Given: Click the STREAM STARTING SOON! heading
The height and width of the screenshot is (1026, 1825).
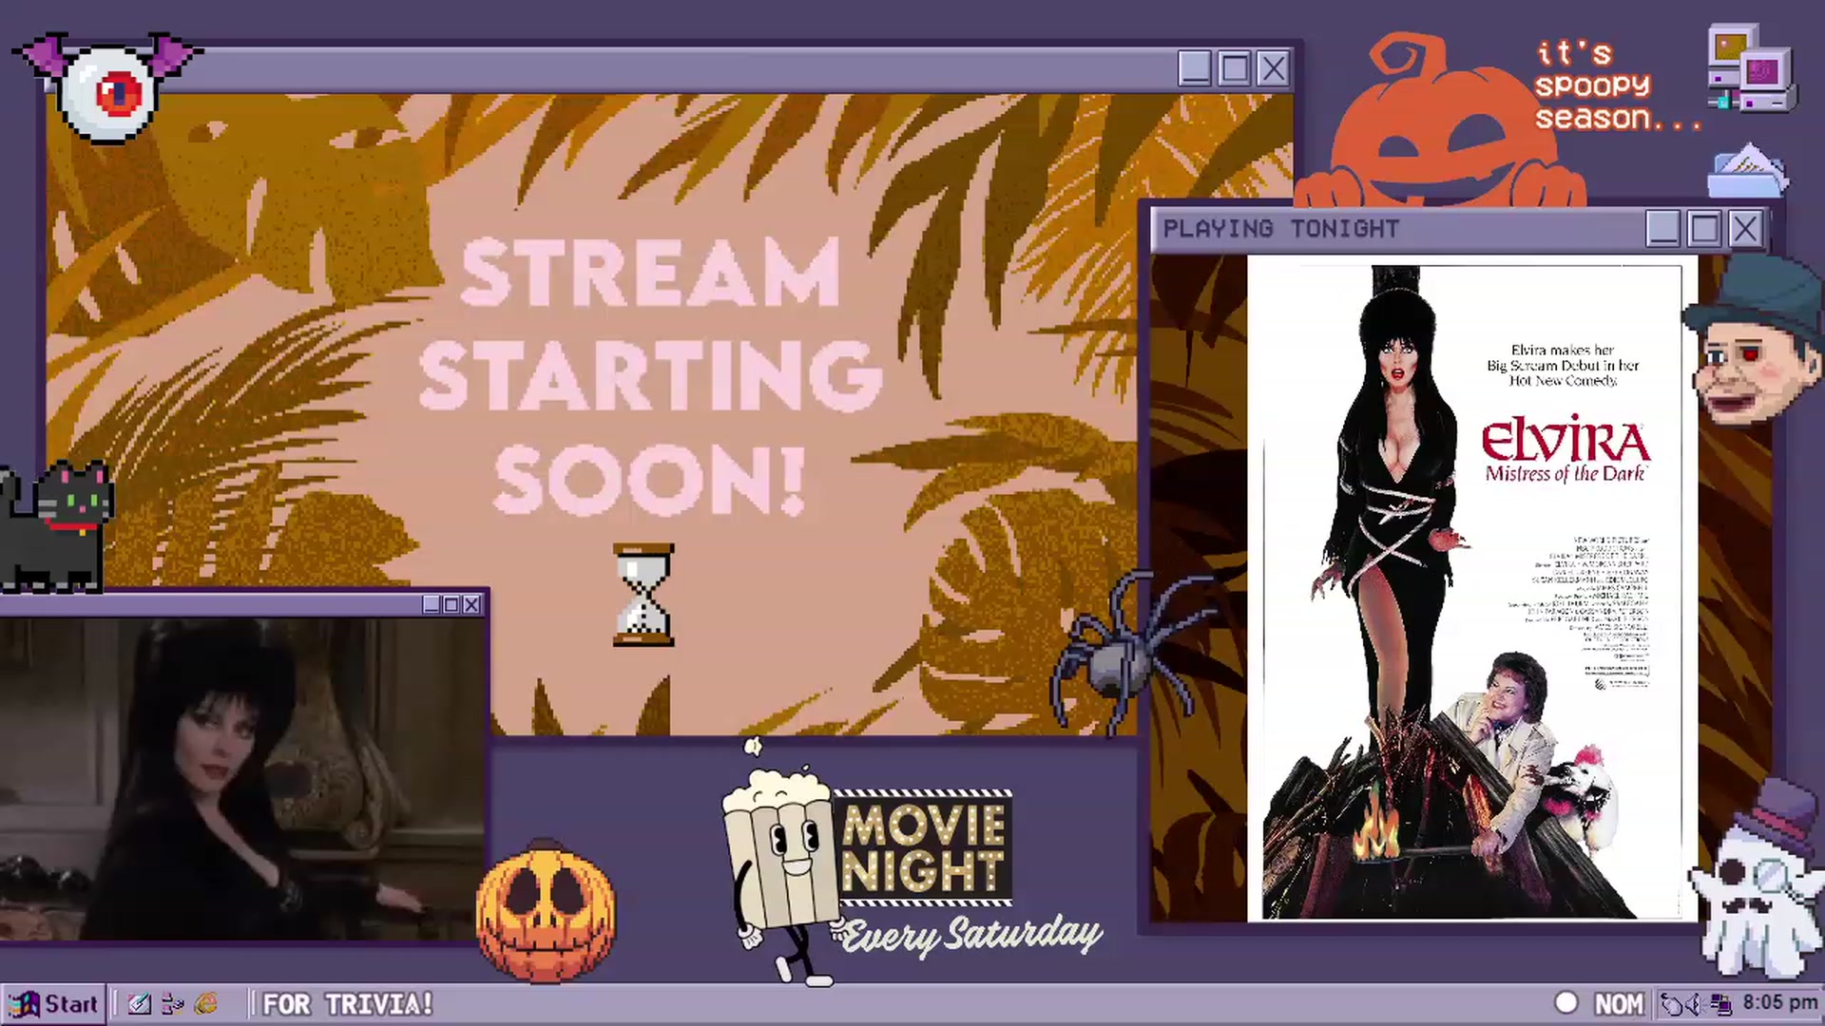Looking at the screenshot, I should pyautogui.click(x=650, y=375).
